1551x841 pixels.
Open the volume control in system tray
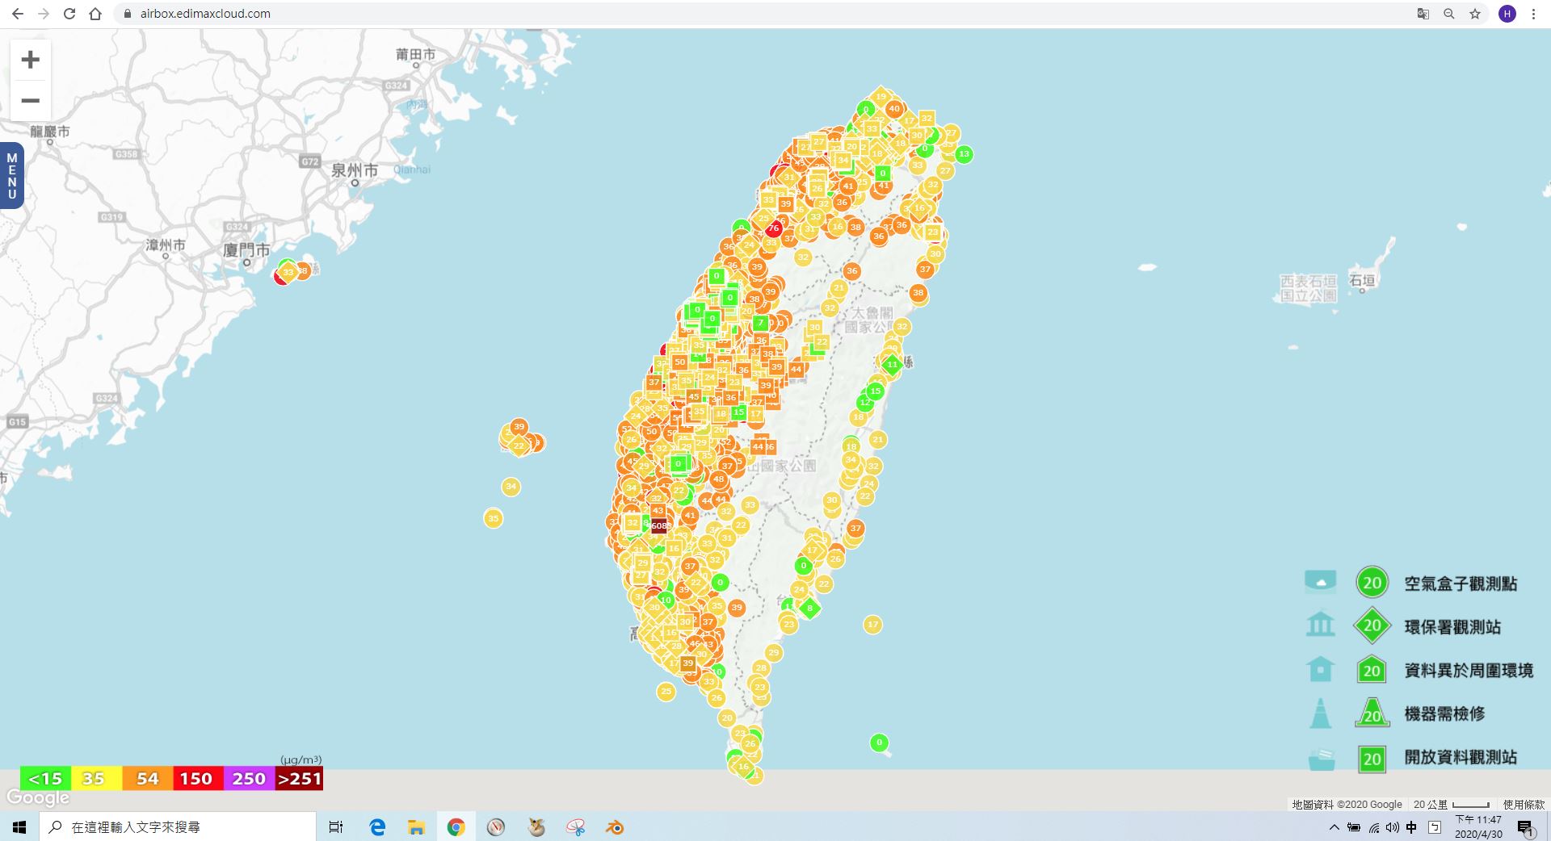coord(1392,826)
